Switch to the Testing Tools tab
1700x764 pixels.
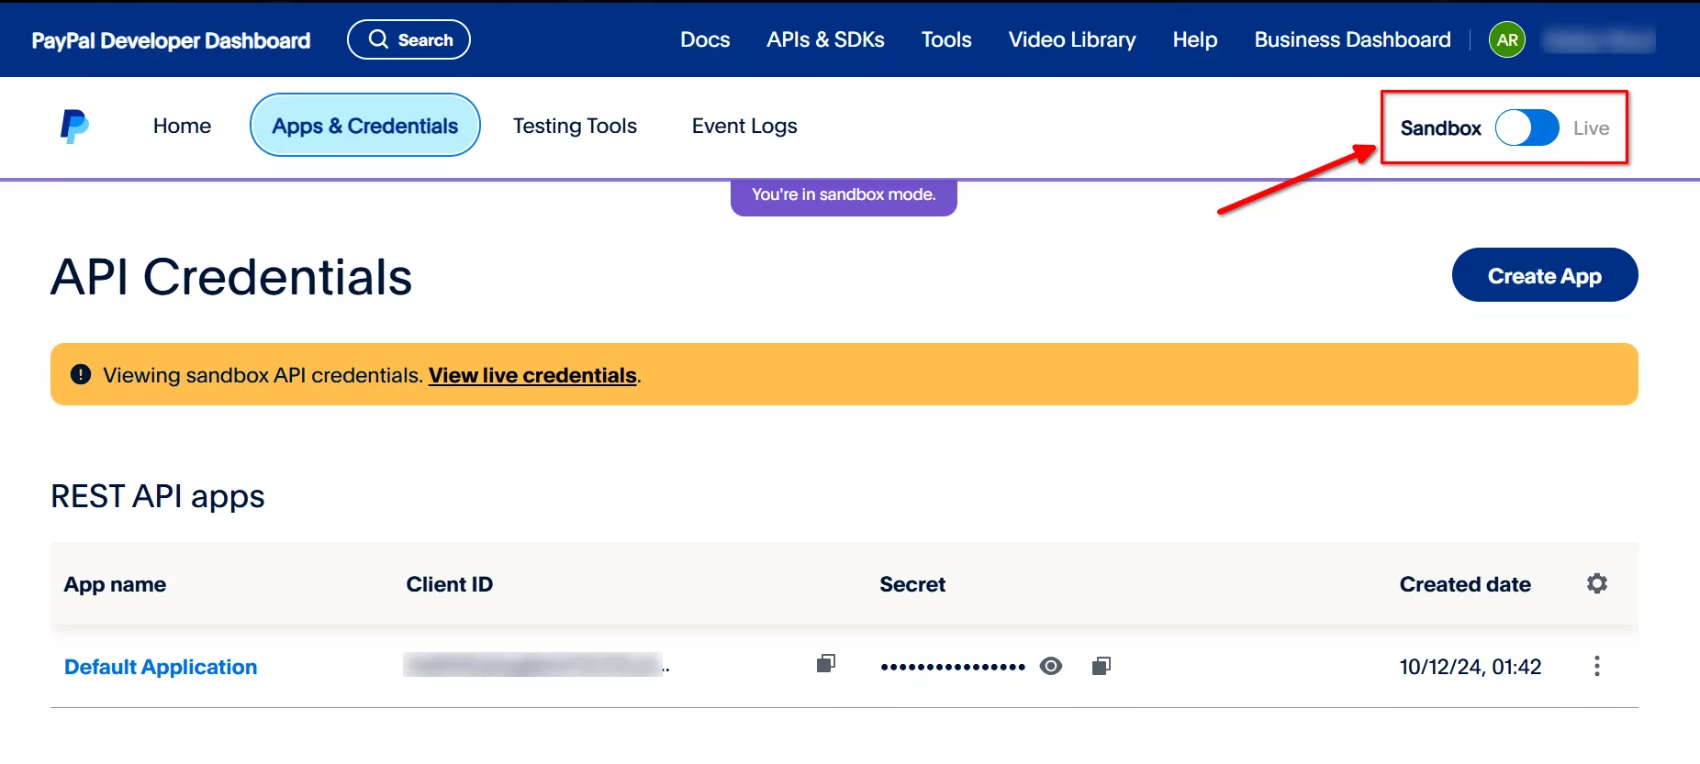pyautogui.click(x=575, y=126)
